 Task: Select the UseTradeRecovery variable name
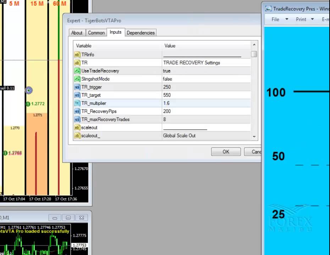pyautogui.click(x=100, y=71)
